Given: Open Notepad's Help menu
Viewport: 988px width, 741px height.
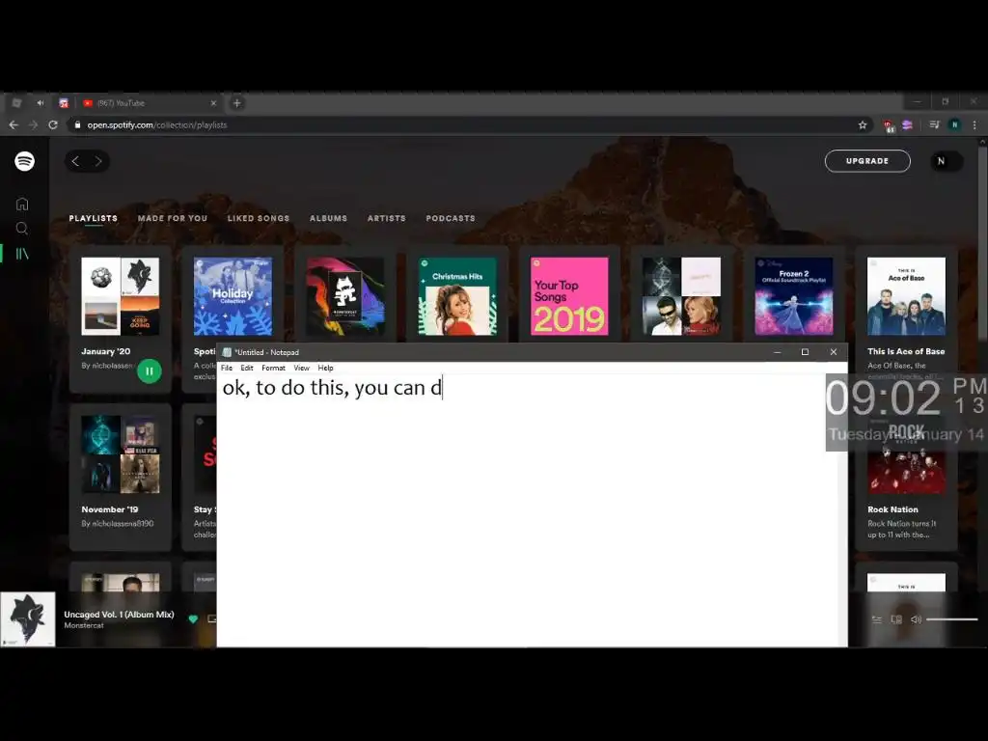Looking at the screenshot, I should pos(326,368).
